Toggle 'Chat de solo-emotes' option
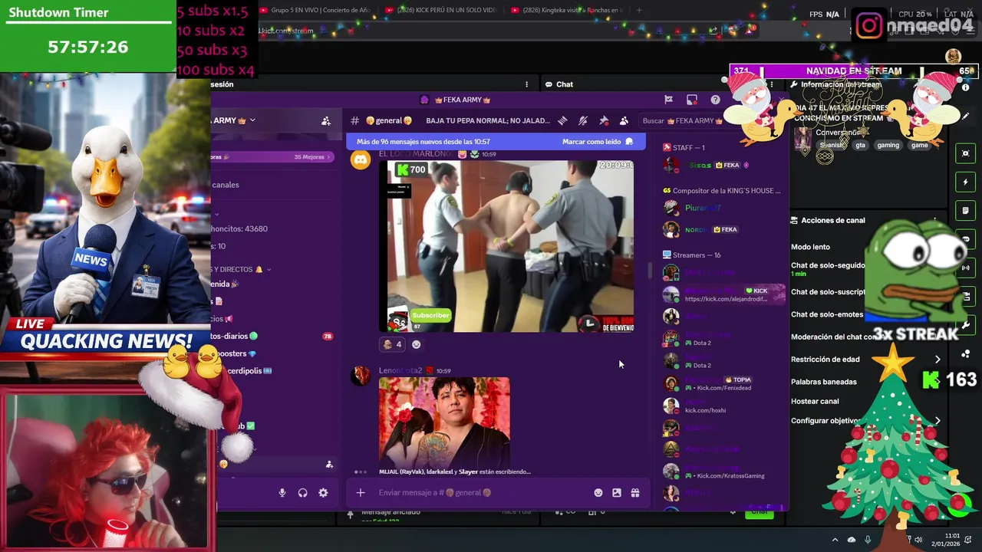The image size is (982, 552). point(827,314)
